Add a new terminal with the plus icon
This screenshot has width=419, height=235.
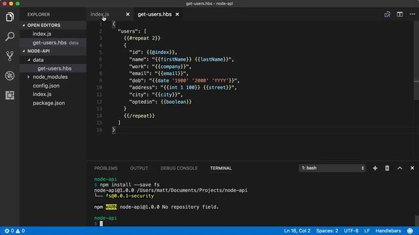[x=375, y=168]
